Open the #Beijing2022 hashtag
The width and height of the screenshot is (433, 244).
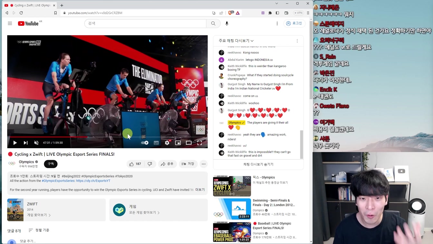tap(71, 176)
